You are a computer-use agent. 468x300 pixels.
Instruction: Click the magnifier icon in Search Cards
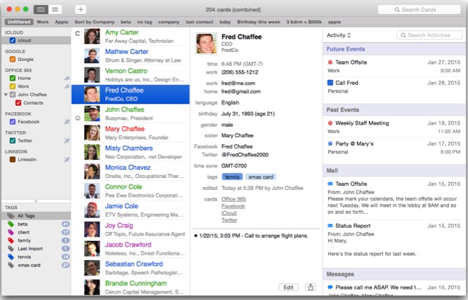(397, 10)
